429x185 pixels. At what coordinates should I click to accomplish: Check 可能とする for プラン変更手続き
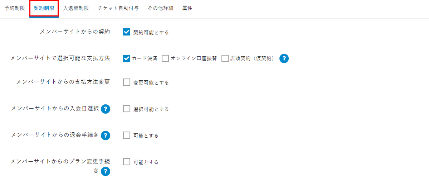[127, 162]
